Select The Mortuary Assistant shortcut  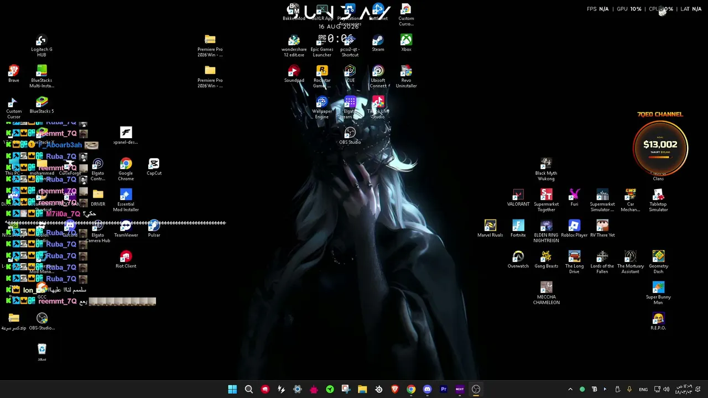point(630,263)
